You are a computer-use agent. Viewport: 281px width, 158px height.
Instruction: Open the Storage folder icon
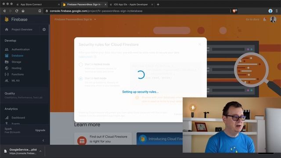tap(7, 62)
